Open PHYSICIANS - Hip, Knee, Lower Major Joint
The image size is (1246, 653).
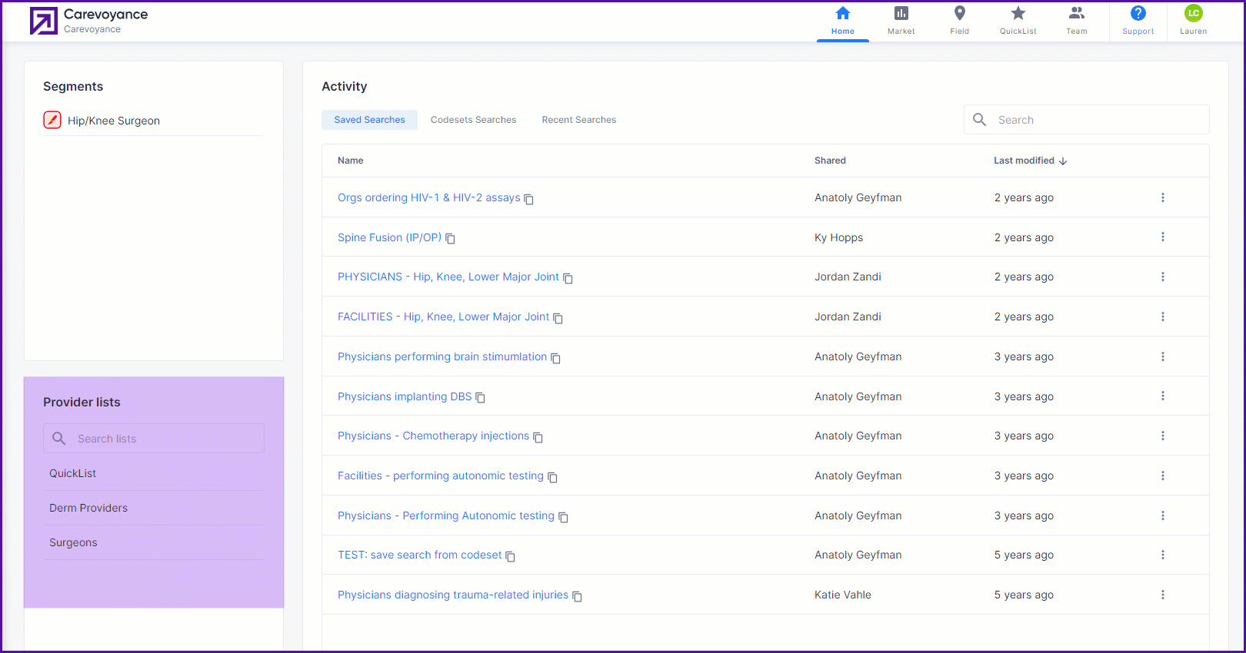[448, 277]
